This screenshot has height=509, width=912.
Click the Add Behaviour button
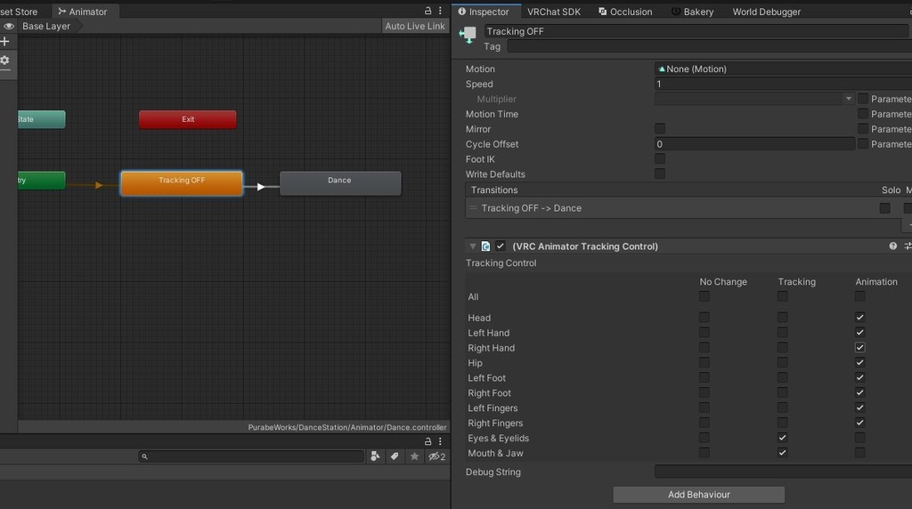click(x=698, y=495)
